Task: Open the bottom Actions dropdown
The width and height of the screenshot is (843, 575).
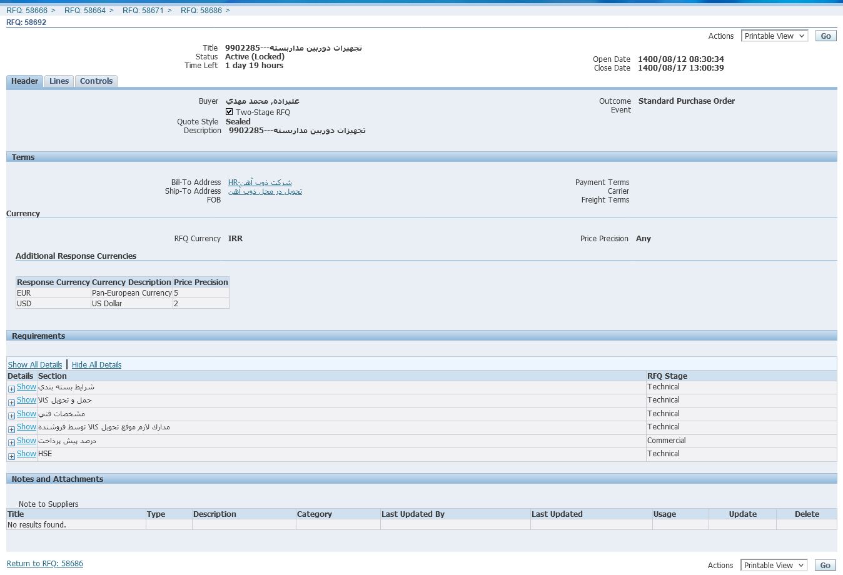Action: coord(774,565)
